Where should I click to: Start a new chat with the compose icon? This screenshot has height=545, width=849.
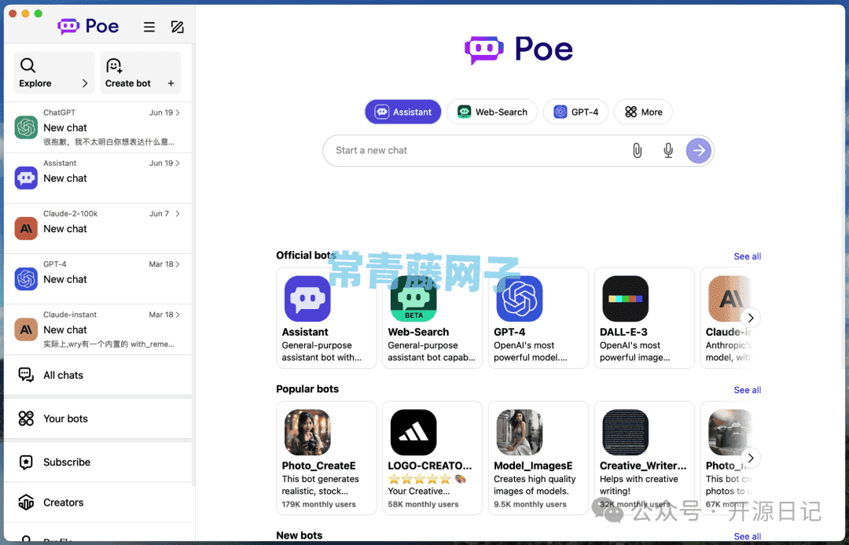point(178,27)
